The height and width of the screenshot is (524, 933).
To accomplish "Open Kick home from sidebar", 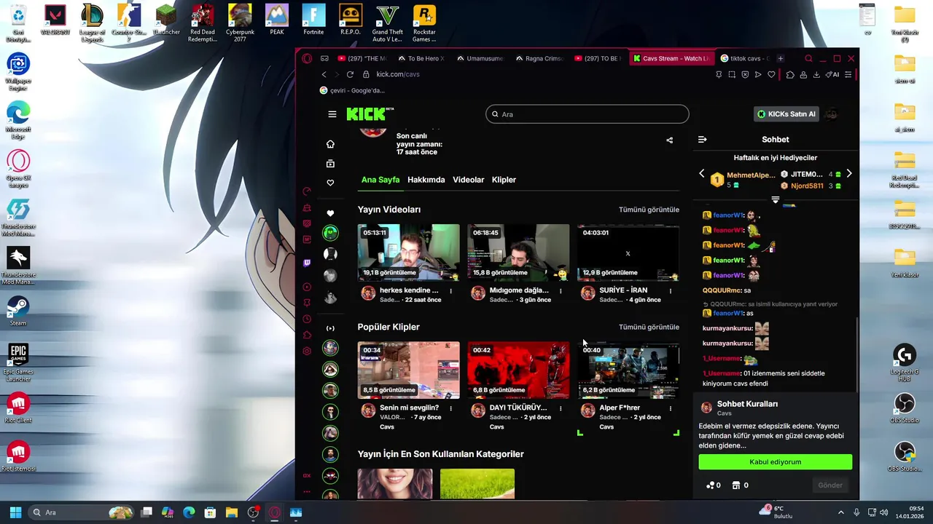I will tap(330, 144).
